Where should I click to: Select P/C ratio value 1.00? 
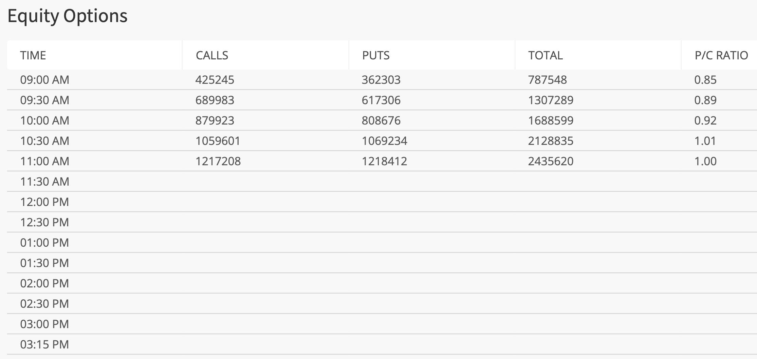(705, 161)
